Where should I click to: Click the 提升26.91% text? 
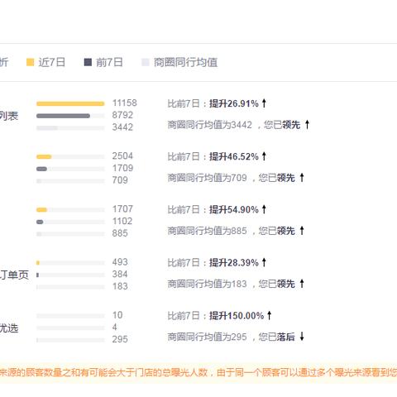(234, 103)
